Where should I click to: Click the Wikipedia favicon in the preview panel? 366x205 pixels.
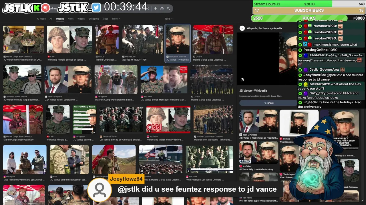(242, 28)
